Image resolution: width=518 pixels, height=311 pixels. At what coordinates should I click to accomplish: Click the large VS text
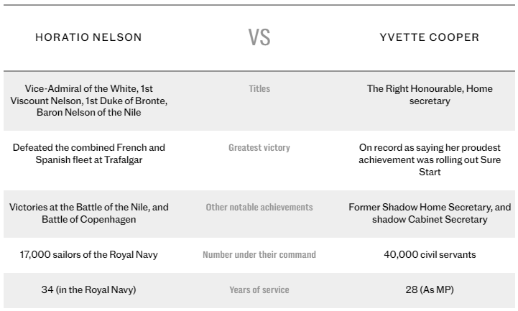[259, 37]
